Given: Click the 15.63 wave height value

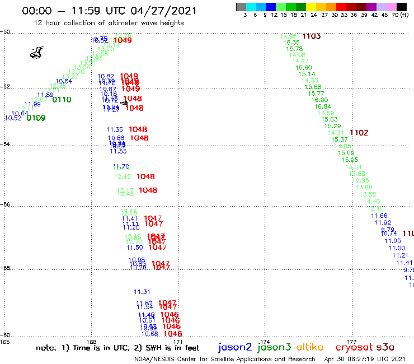Looking at the screenshot, I should [x=330, y=119].
